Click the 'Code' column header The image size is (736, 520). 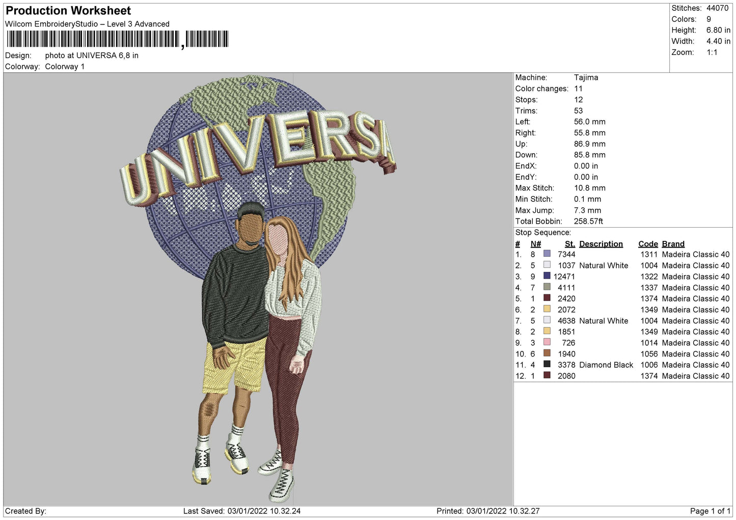pos(648,244)
